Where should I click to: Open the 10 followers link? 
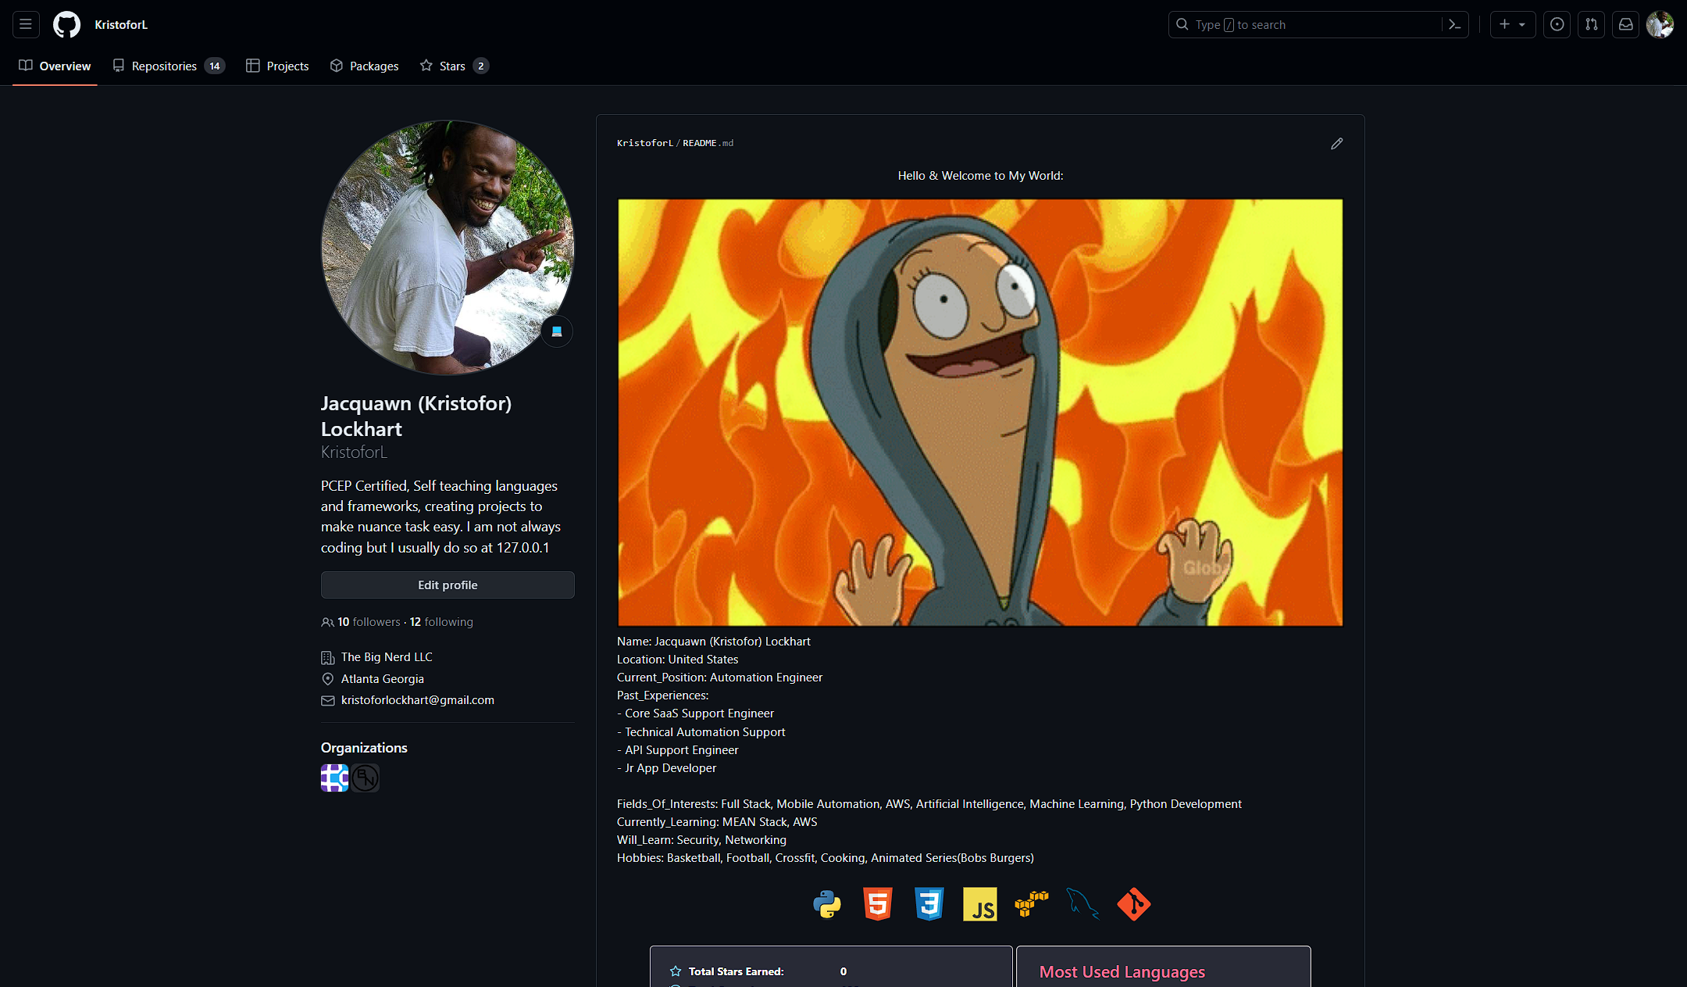pyautogui.click(x=369, y=622)
